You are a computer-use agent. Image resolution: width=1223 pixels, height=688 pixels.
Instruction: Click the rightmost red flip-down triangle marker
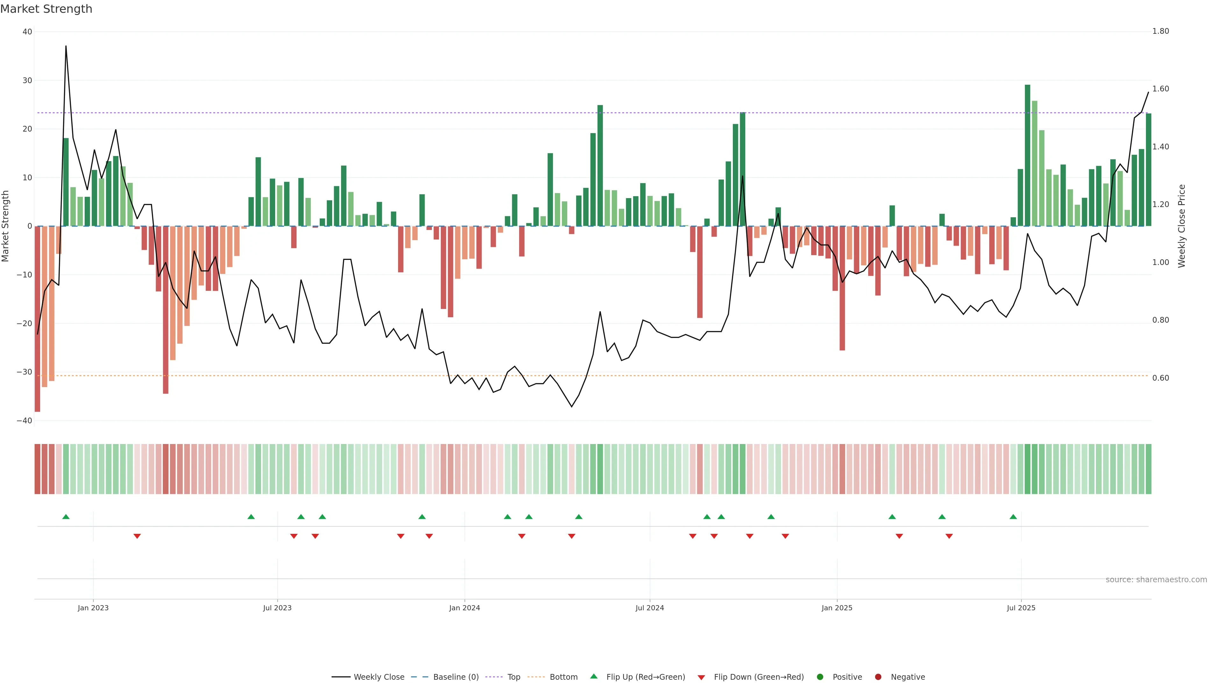(x=949, y=536)
